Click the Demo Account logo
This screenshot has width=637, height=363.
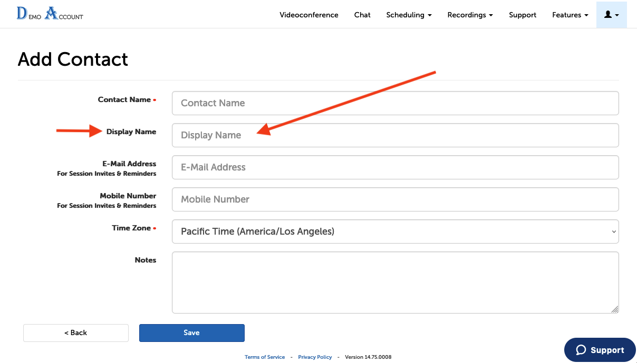click(x=50, y=14)
